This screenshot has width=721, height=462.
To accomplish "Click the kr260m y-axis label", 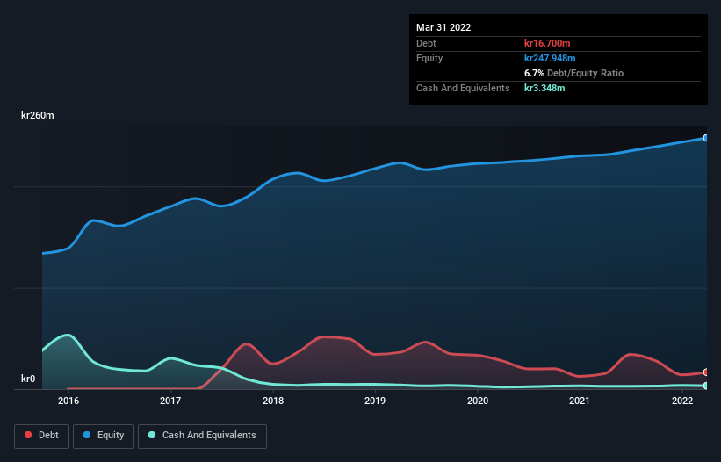I will 38,115.
